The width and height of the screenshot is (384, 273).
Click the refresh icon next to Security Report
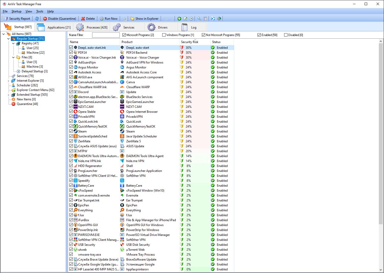(37, 19)
